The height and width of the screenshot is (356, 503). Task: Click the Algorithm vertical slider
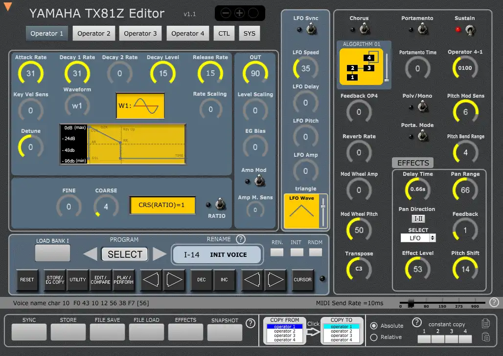coord(387,67)
